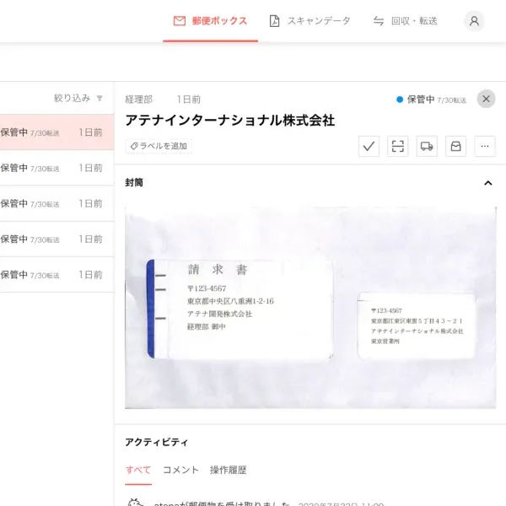Click the filter icon beside 絞り込み
The width and height of the screenshot is (506, 506).
pos(100,99)
